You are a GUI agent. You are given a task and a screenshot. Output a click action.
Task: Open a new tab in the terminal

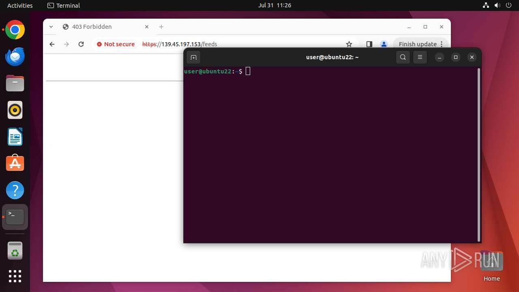(193, 57)
